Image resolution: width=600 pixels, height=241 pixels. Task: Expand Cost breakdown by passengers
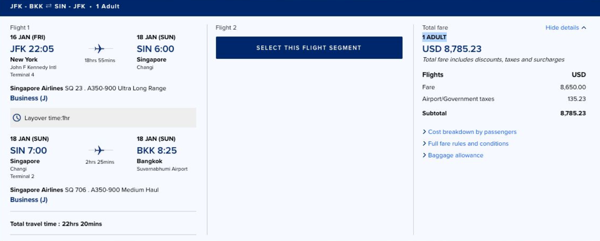coord(472,132)
